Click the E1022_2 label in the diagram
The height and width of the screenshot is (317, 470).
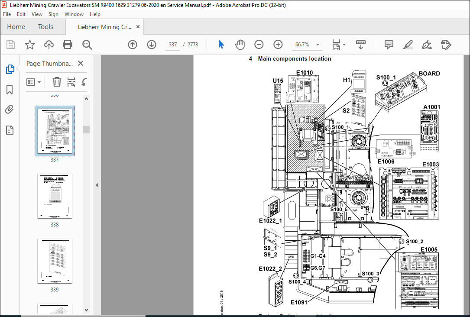click(x=270, y=269)
